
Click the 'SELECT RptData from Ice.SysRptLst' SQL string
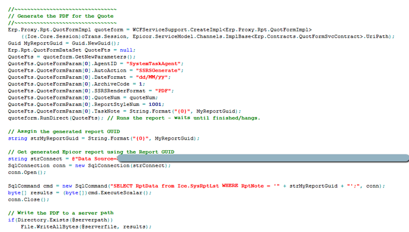195,186
